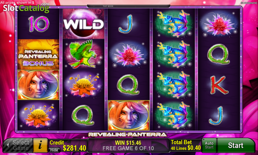The height and width of the screenshot is (155, 258).
Task: Toggle Auto Start mode
Action: point(209,145)
